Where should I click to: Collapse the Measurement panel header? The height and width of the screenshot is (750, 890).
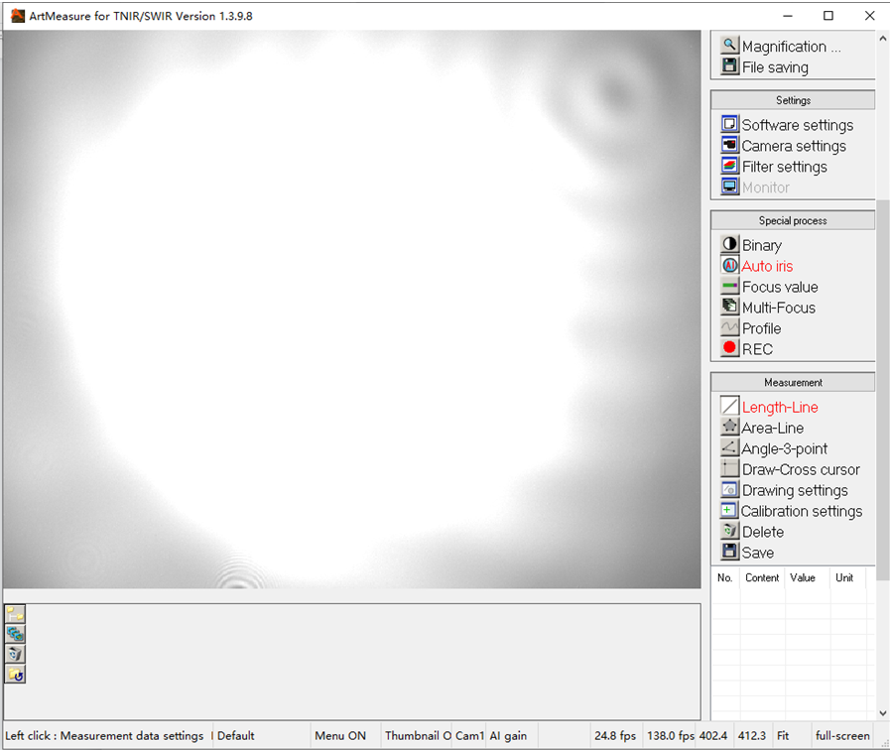coord(793,382)
